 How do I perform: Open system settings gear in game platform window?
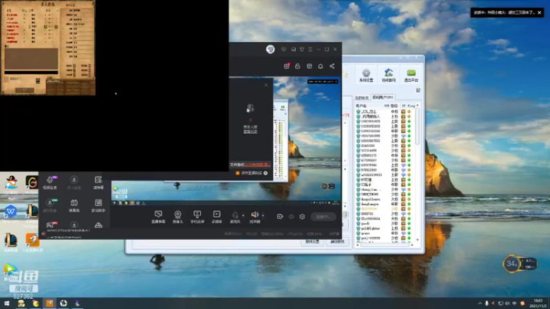tap(366, 75)
